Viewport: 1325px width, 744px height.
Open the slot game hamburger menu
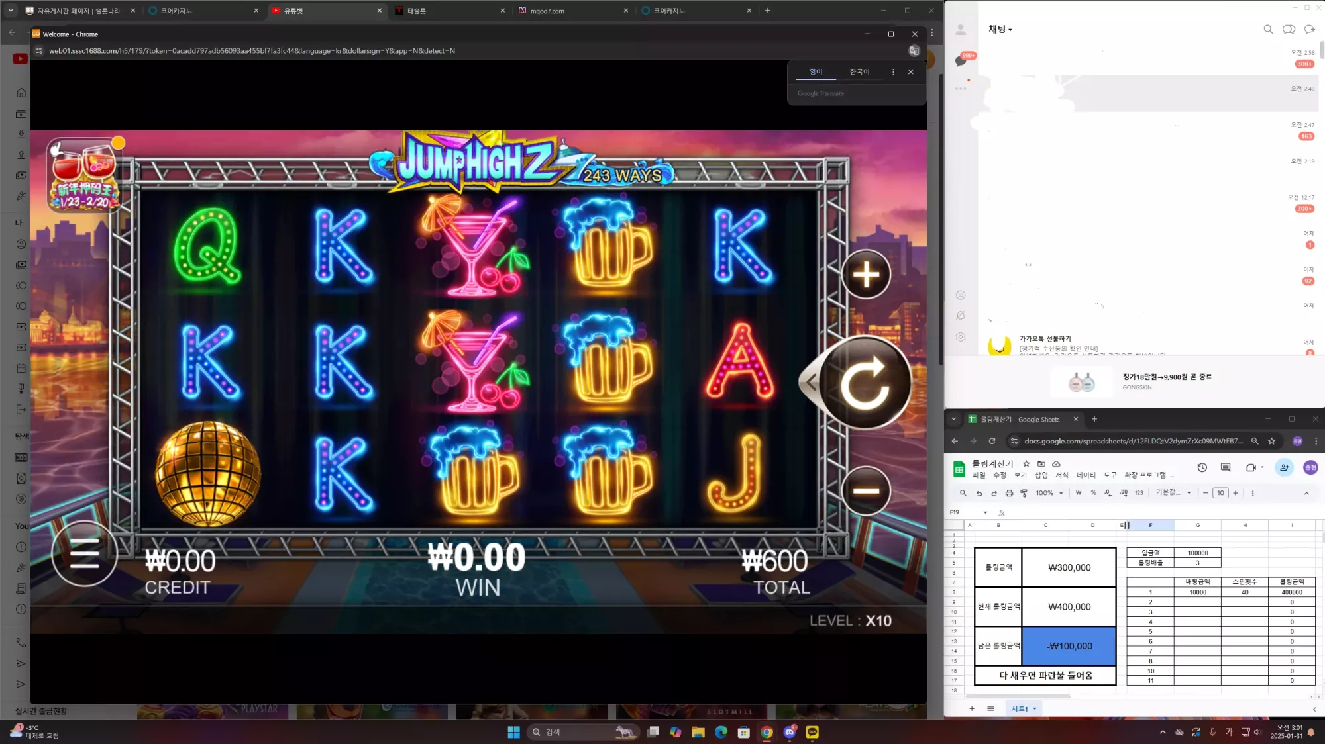tap(85, 553)
